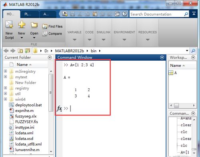Click the D: path segment
Screen dimensions: 200x157
[46, 51]
